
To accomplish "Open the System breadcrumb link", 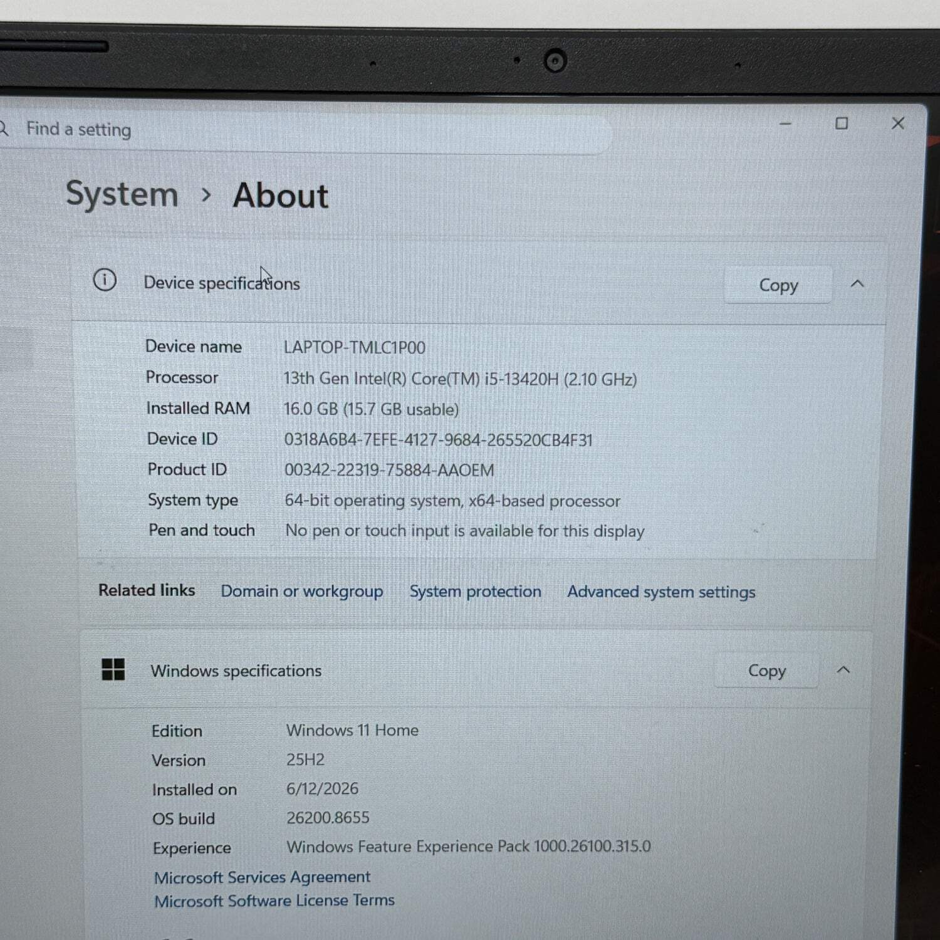I will 122,194.
